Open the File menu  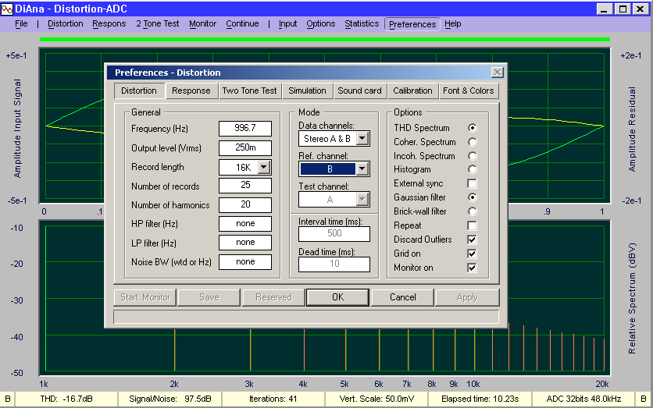pyautogui.click(x=21, y=23)
